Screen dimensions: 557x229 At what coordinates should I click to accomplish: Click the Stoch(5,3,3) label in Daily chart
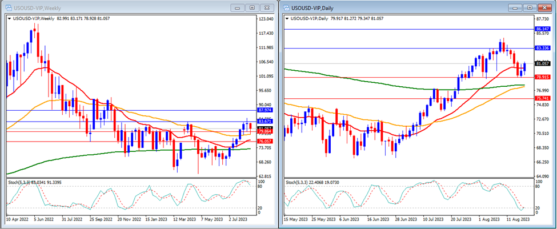[x=299, y=182]
